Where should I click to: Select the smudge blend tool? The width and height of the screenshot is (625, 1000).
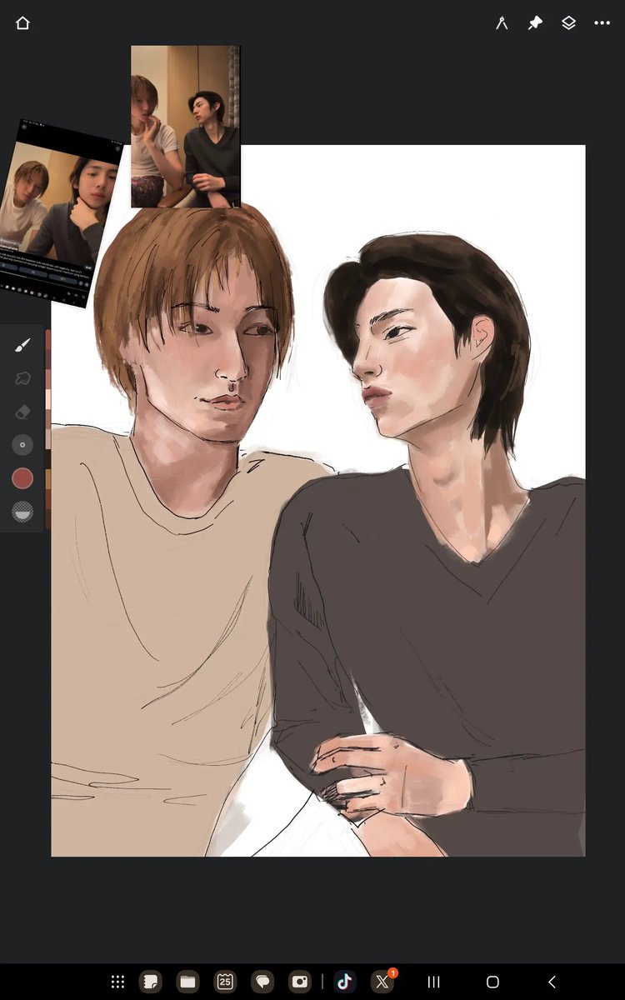[x=22, y=378]
